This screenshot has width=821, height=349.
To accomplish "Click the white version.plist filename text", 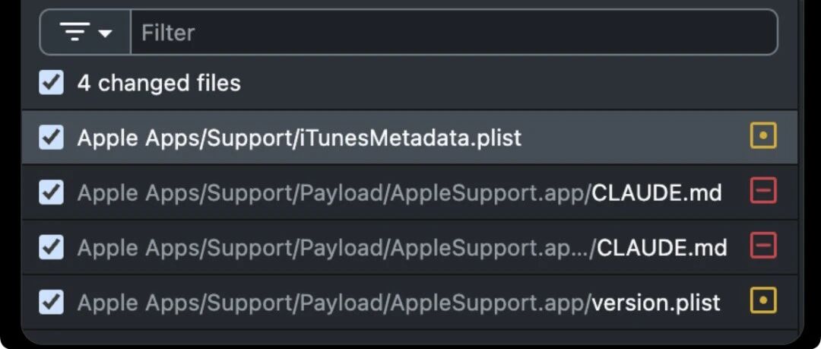I will coord(656,303).
